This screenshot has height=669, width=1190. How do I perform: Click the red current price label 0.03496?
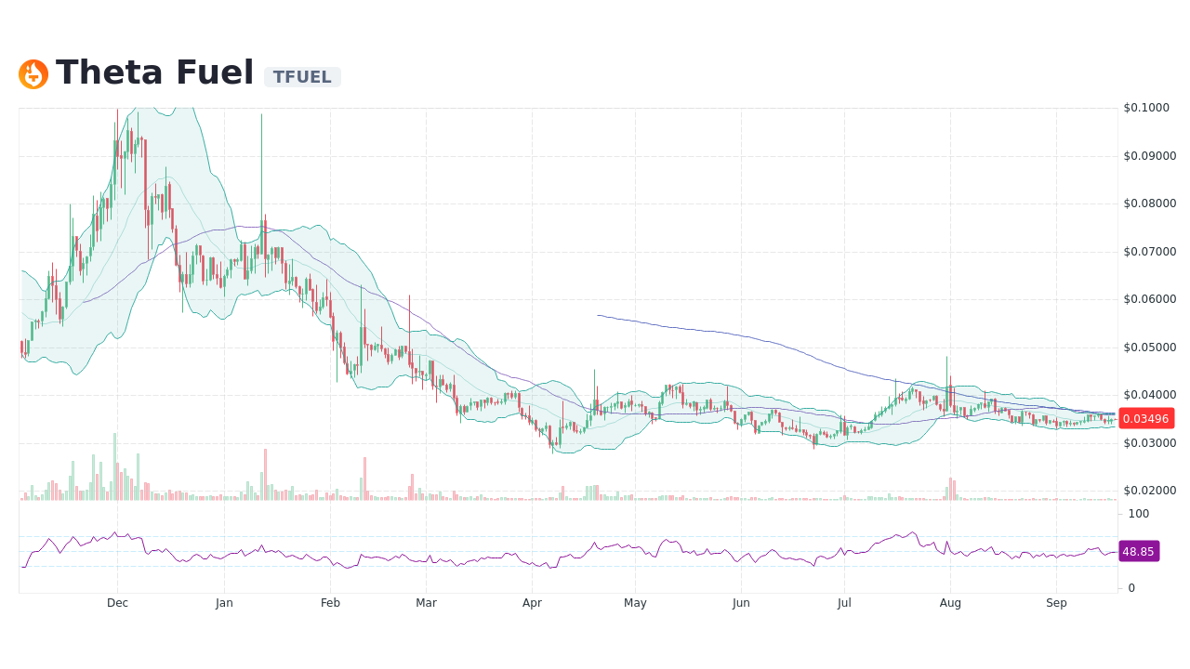coord(1145,418)
